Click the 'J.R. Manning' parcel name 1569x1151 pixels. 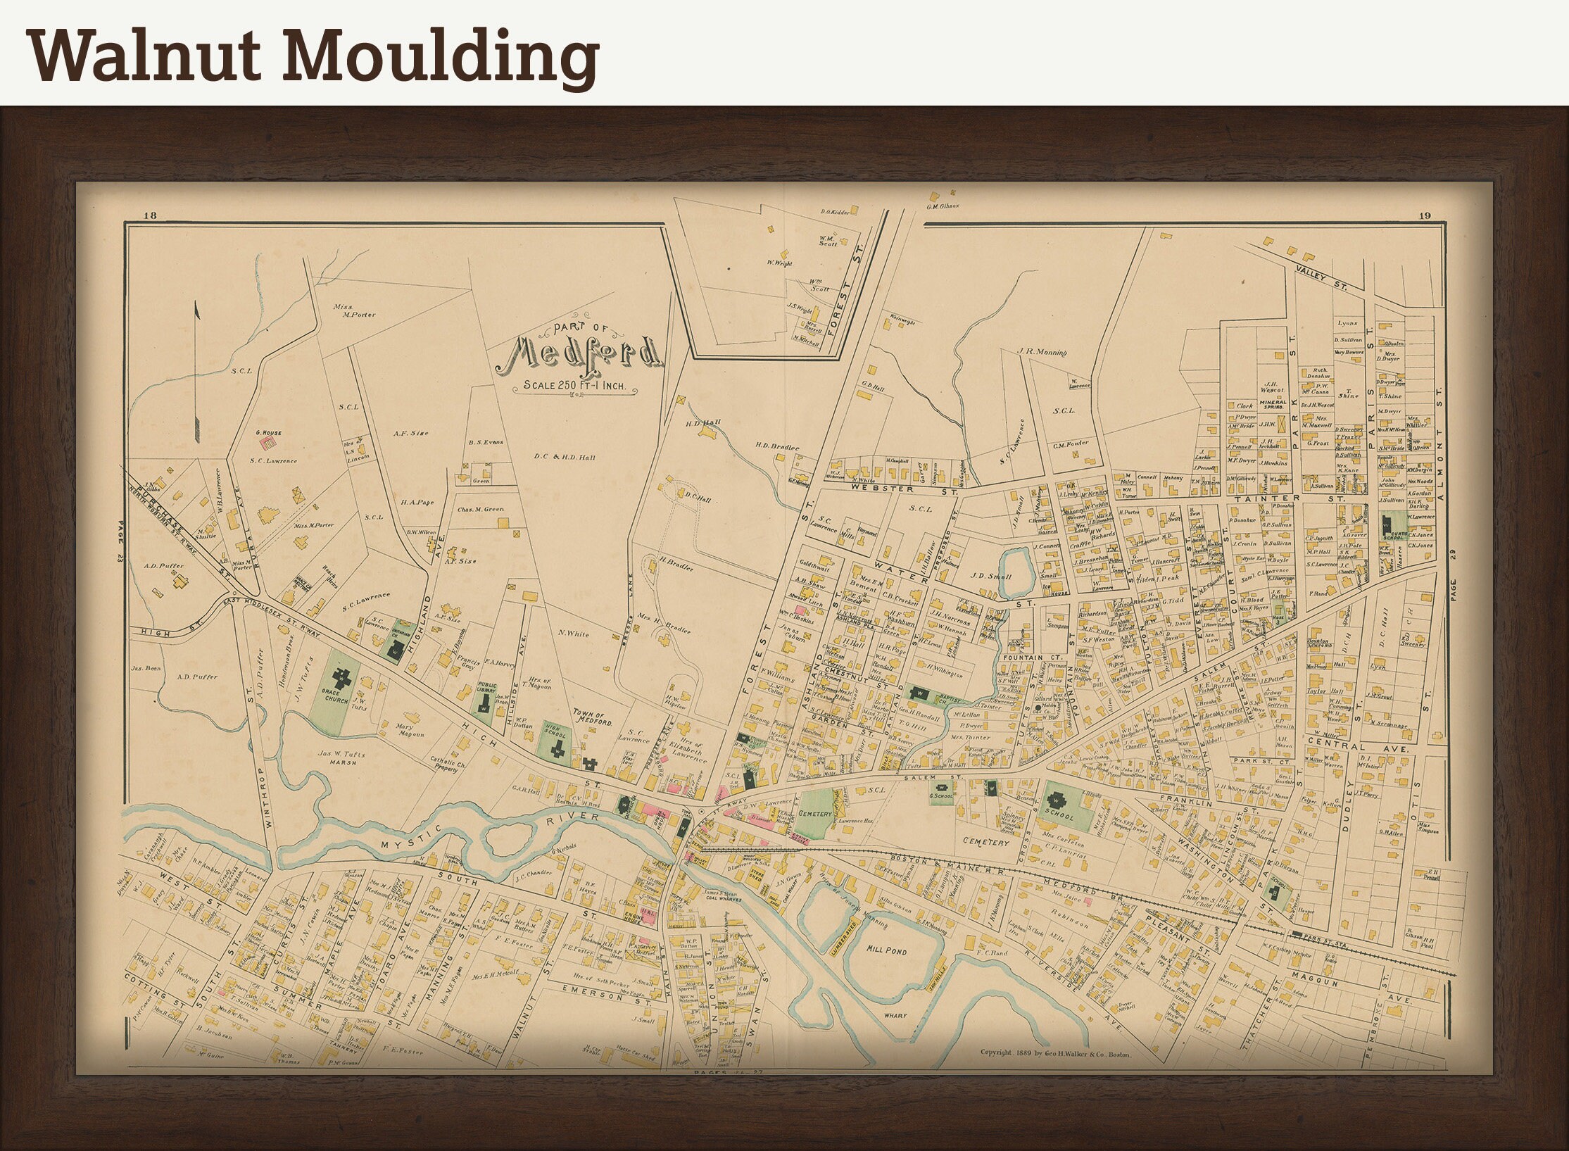point(1042,351)
